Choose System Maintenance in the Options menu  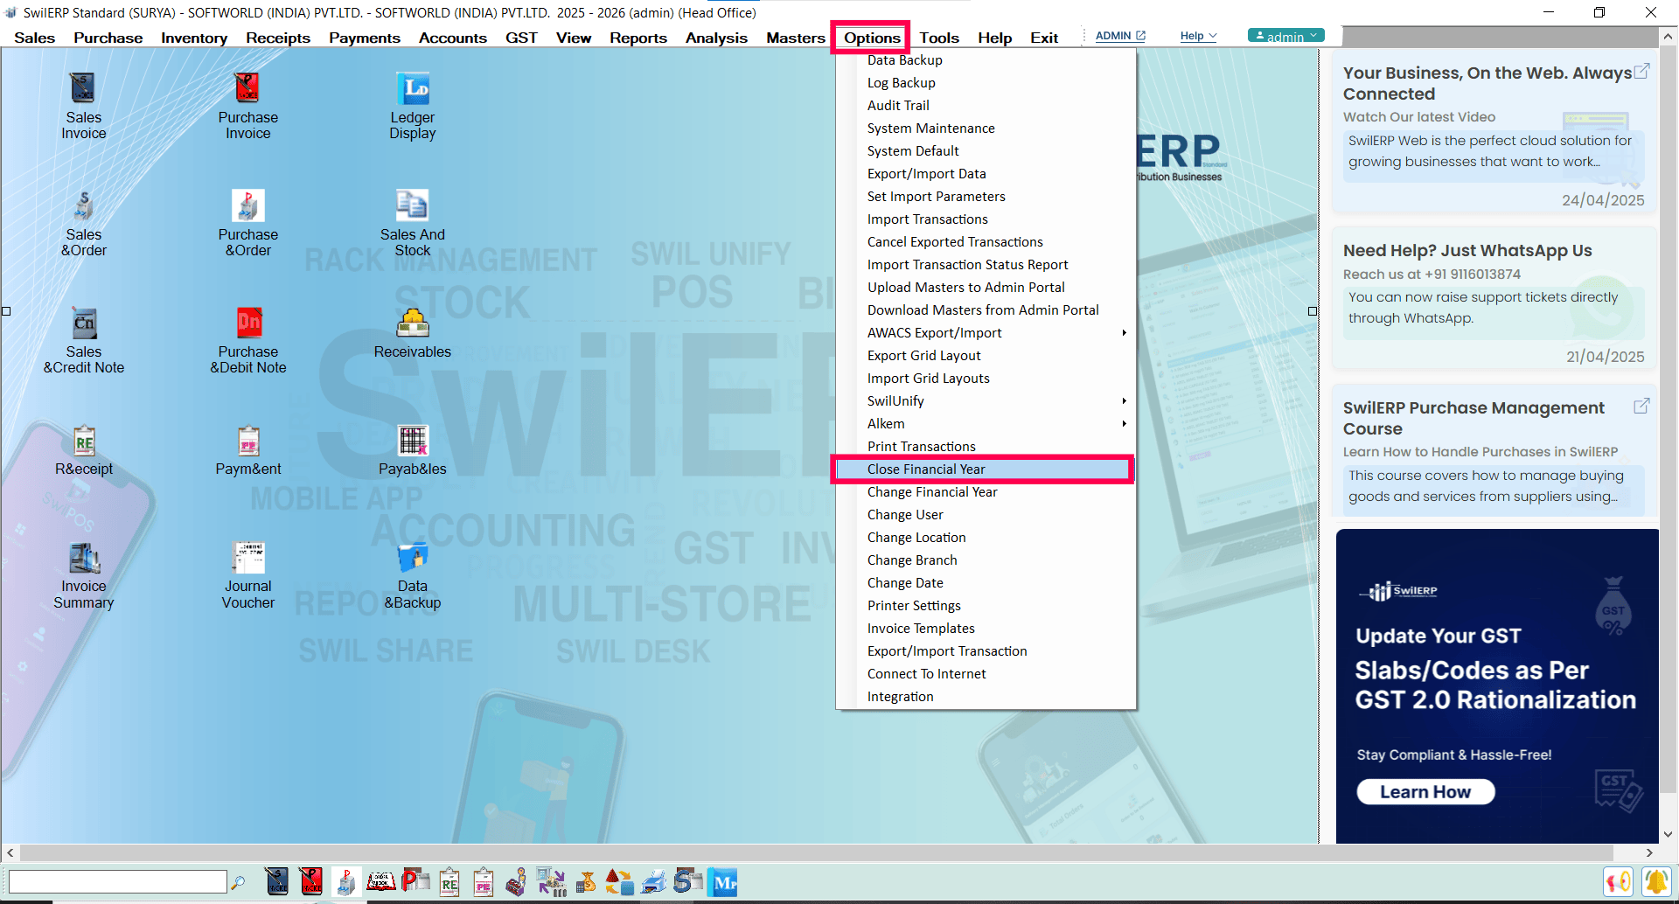click(x=930, y=129)
